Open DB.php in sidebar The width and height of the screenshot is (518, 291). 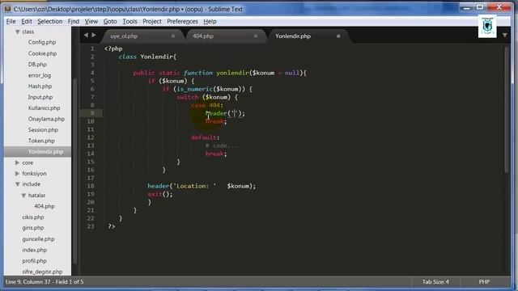tap(37, 65)
